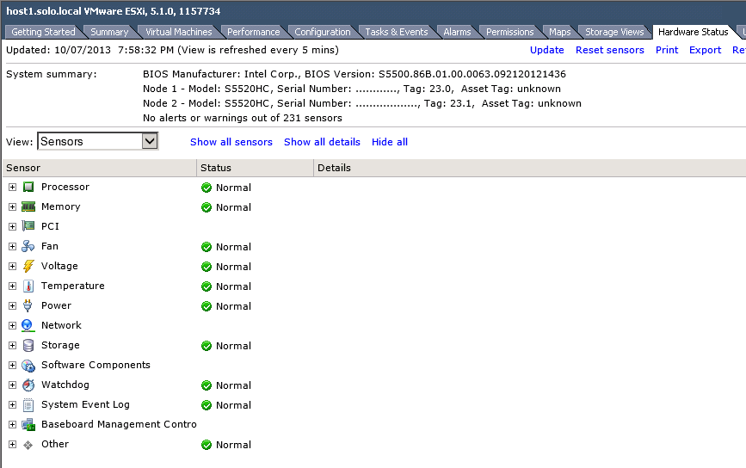Click the Reset sensors link
The image size is (746, 468).
[609, 50]
